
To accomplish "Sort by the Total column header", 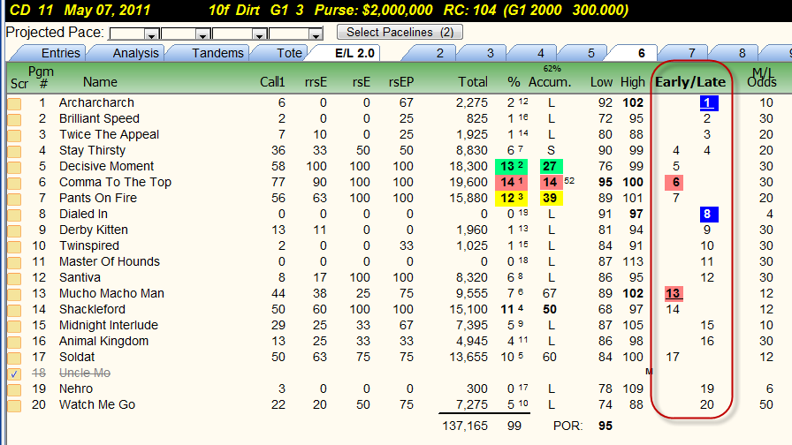I will (473, 82).
